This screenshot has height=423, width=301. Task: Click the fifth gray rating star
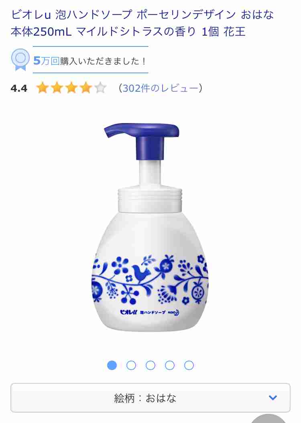[x=100, y=88]
